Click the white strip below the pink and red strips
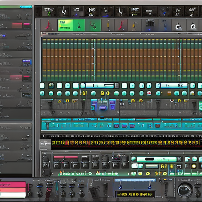 point(13,195)
